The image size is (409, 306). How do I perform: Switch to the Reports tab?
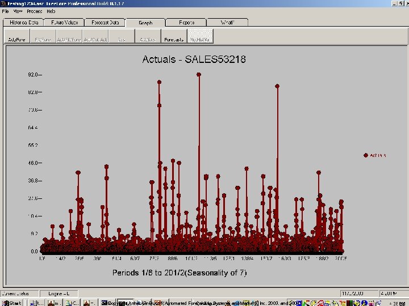pyautogui.click(x=186, y=22)
